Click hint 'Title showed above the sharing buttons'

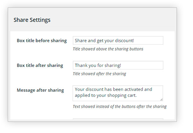pos(108,49)
